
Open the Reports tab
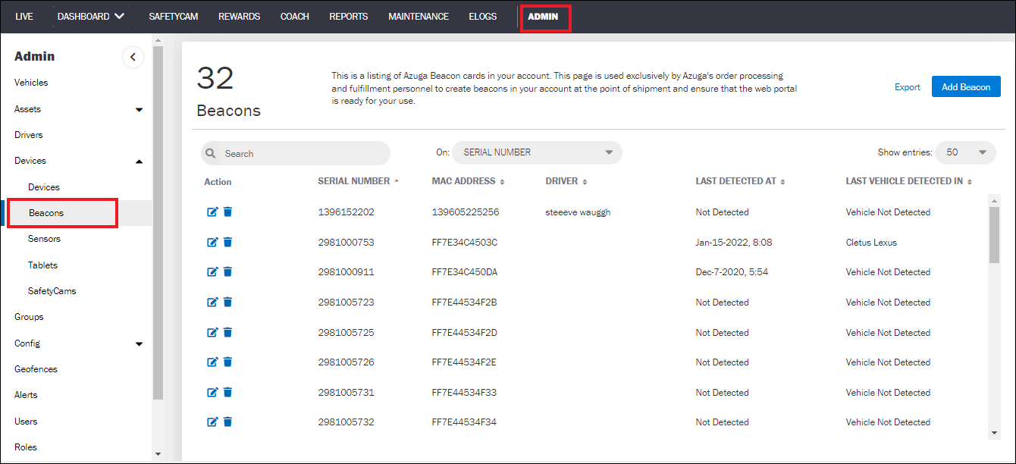349,16
